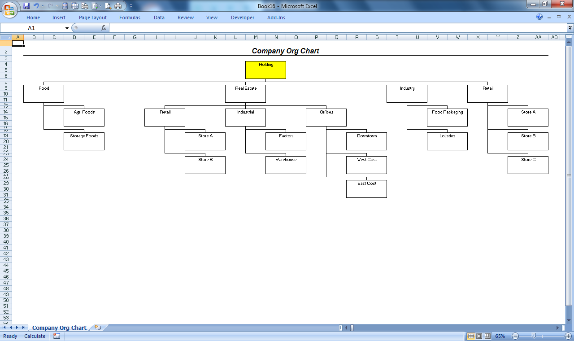Switch to the Developer ribbon tab
This screenshot has width=574, height=341.
(243, 17)
